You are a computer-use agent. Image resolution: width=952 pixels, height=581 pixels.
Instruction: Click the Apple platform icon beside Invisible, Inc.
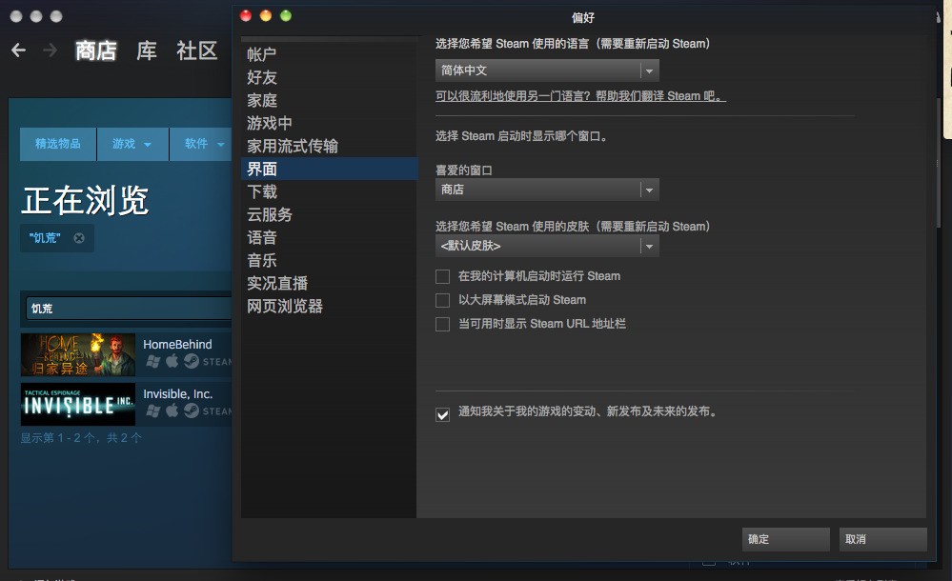click(172, 411)
